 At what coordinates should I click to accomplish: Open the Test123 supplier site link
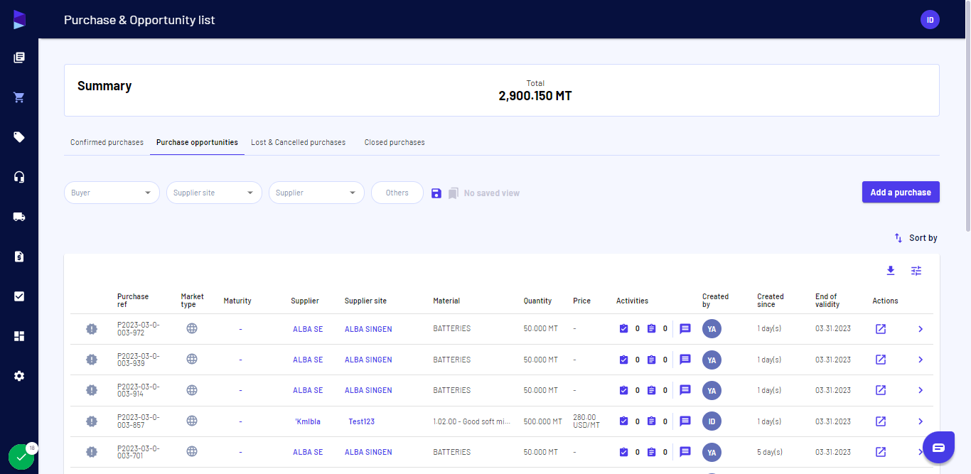click(x=361, y=421)
